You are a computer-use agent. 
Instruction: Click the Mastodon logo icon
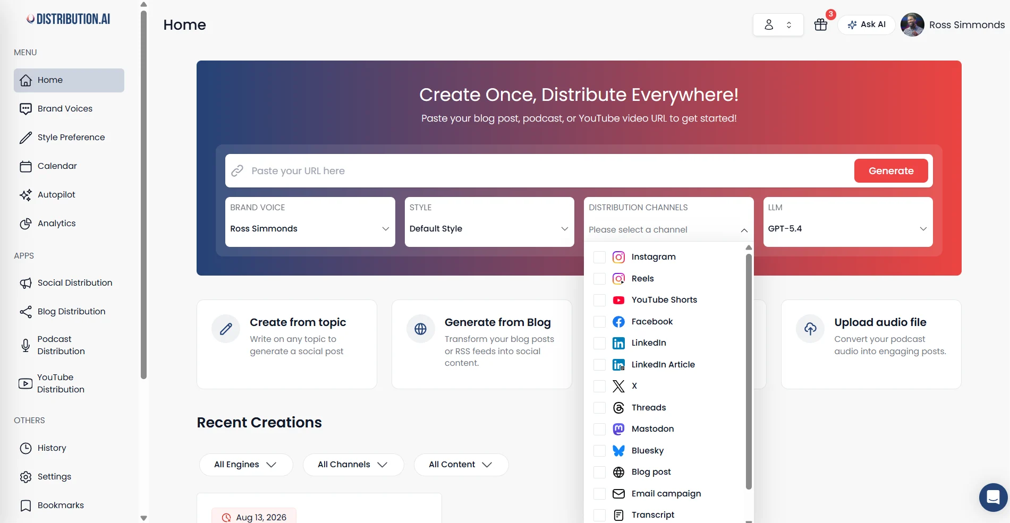point(618,429)
